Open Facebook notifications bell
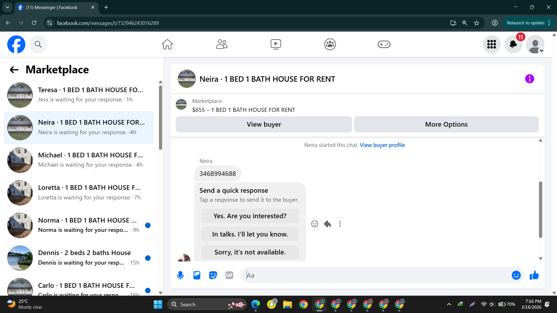The width and height of the screenshot is (557, 313). click(x=513, y=44)
